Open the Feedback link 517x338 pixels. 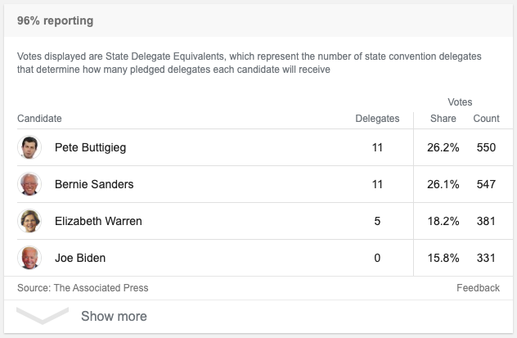478,288
